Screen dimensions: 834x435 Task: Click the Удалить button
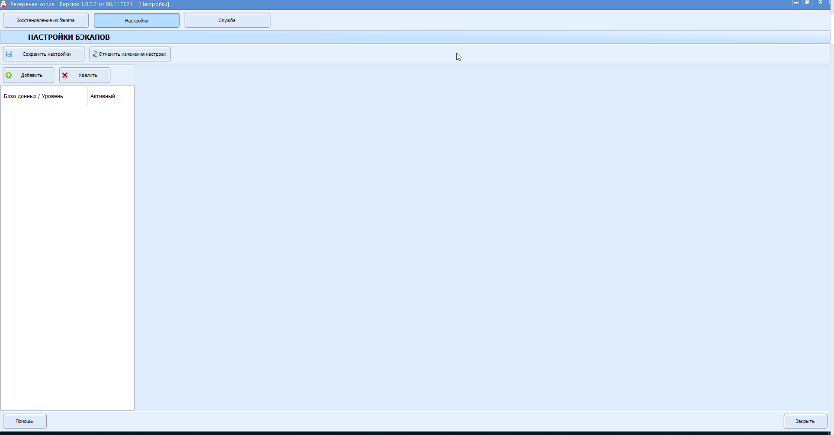pyautogui.click(x=85, y=75)
